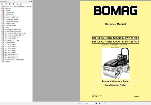Click bookmark icon beside 12.6 Hydraulic diagram

(x=3, y=54)
